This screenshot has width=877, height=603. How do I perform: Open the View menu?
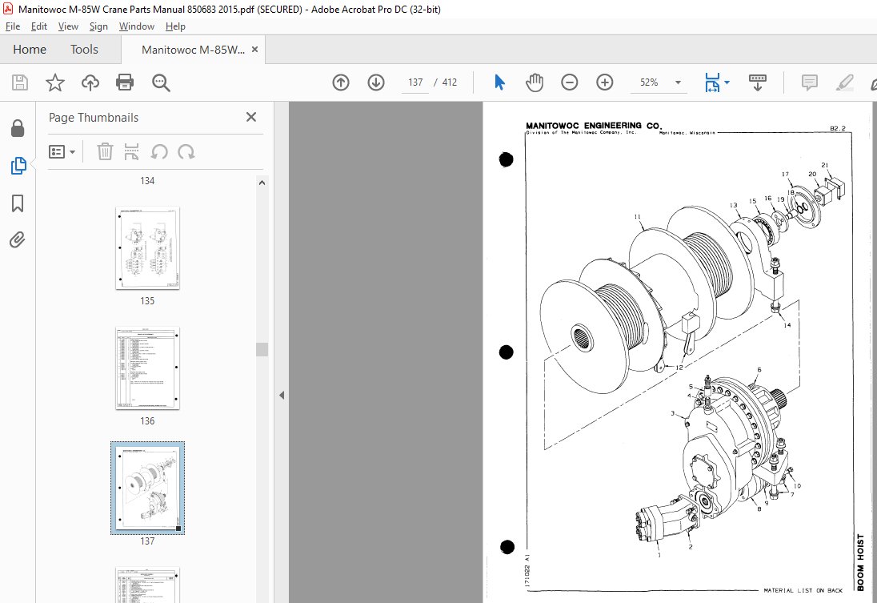pyautogui.click(x=68, y=26)
